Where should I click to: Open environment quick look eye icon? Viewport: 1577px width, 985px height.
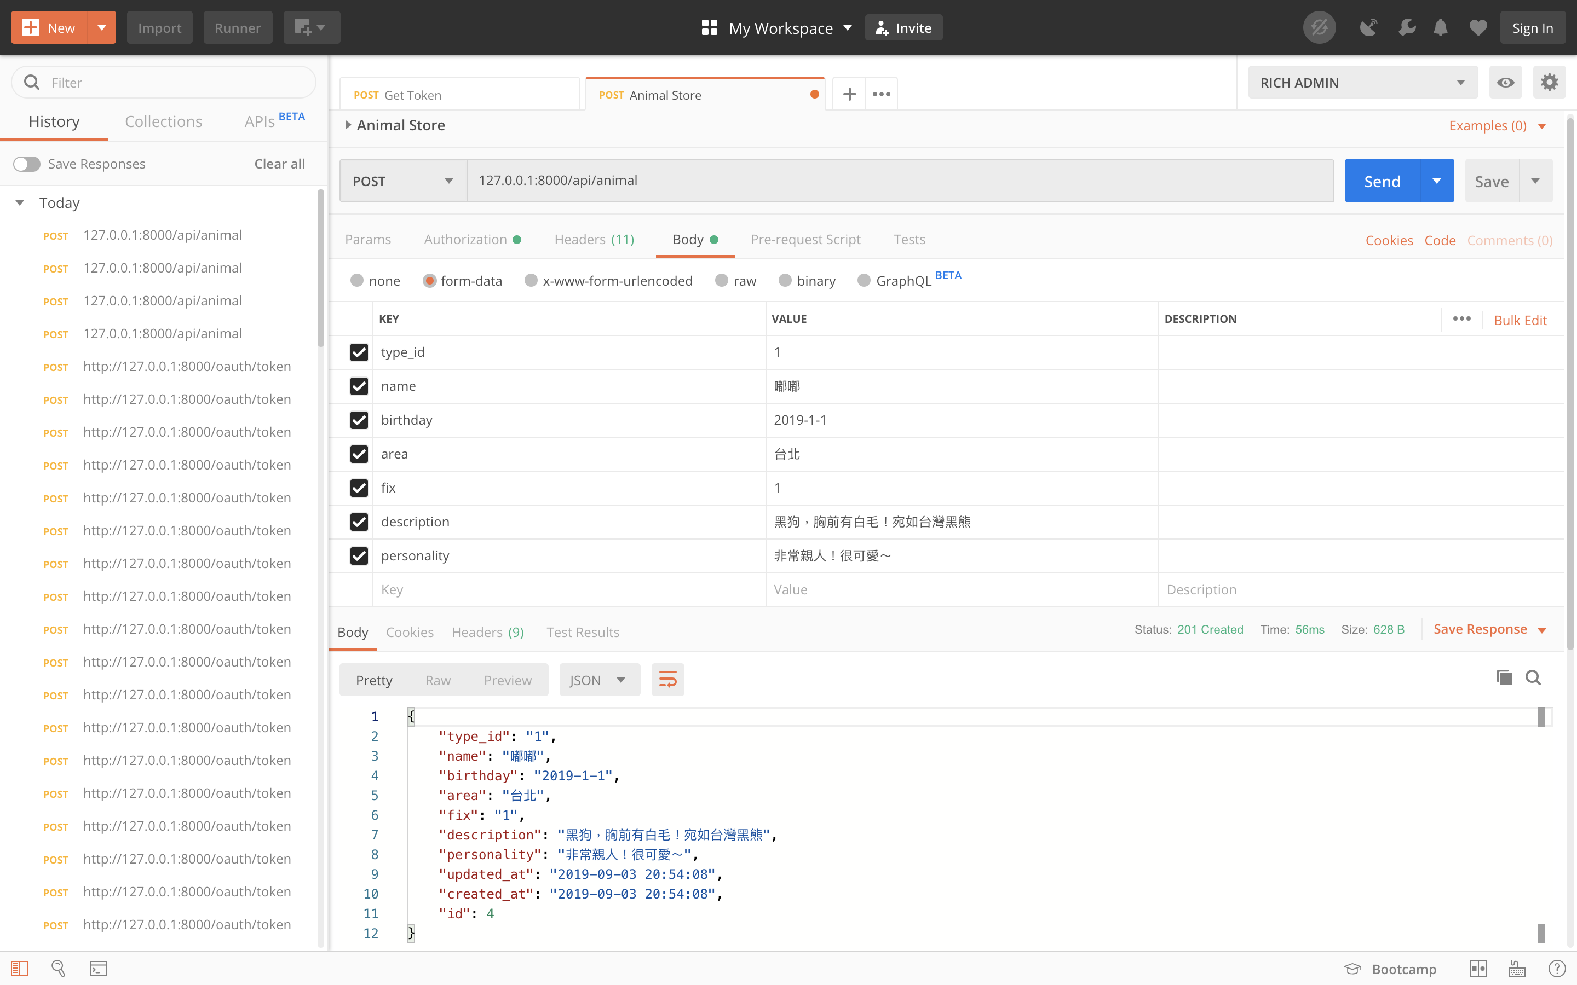click(1505, 82)
